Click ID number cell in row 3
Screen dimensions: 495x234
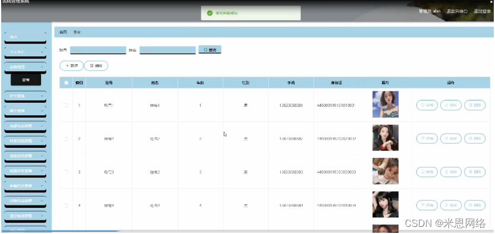pos(336,172)
